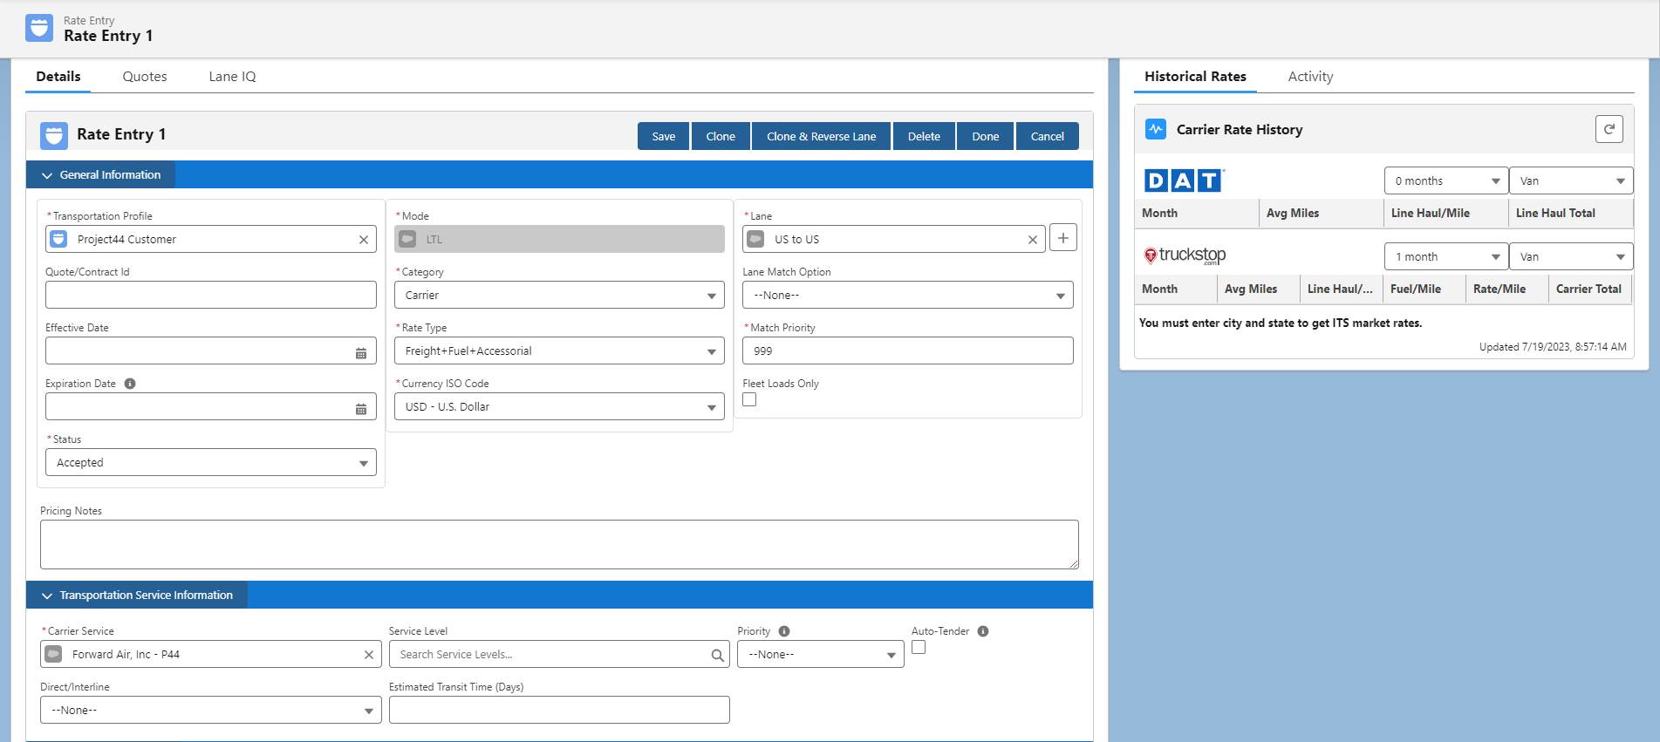Show the Priority info tooltip
Screen dimensions: 1660x742
pyautogui.click(x=784, y=631)
